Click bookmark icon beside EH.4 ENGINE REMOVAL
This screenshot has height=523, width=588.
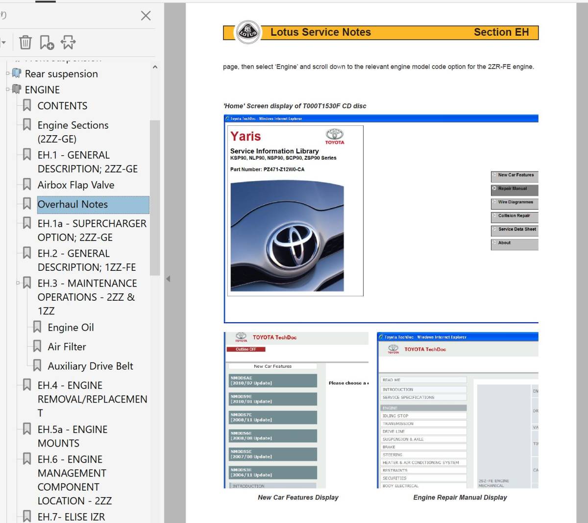27,385
